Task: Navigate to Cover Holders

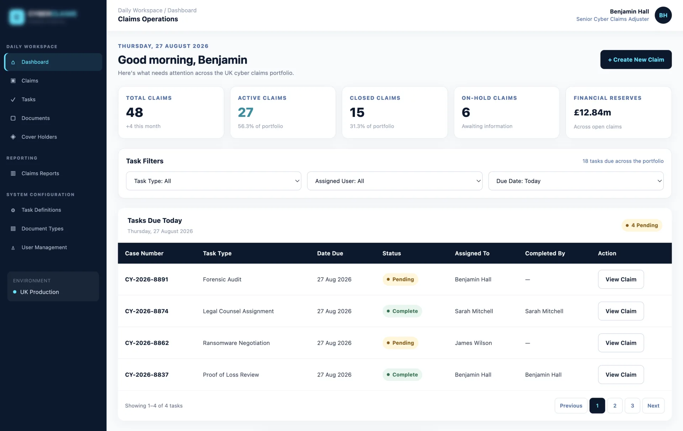Action: pyautogui.click(x=53, y=137)
